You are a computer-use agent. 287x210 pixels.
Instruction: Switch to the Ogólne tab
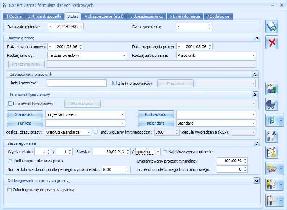pyautogui.click(x=14, y=16)
